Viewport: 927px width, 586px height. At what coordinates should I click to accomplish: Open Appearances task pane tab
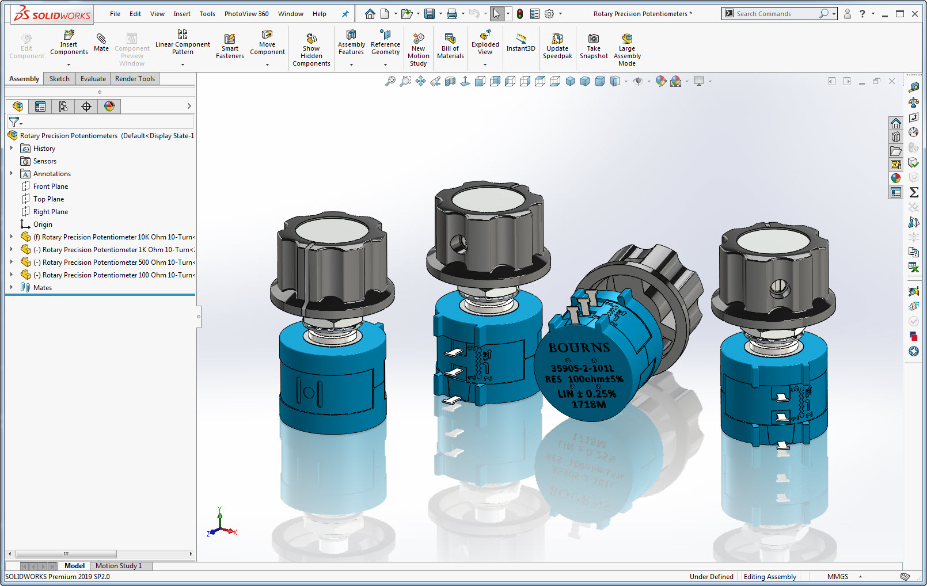896,178
